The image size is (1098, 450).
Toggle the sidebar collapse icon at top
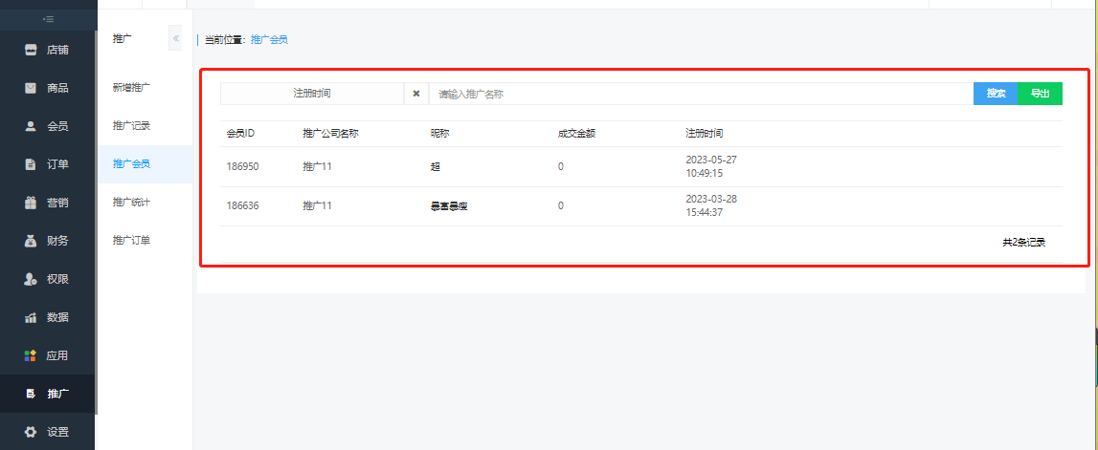click(x=48, y=19)
